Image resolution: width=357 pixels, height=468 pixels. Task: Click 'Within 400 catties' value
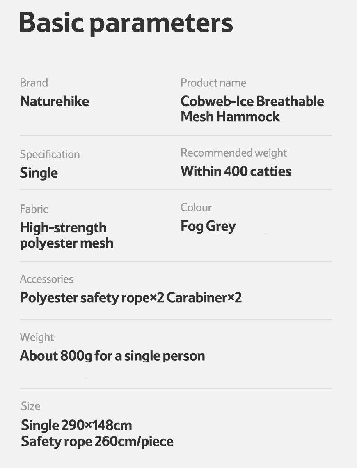coord(236,171)
